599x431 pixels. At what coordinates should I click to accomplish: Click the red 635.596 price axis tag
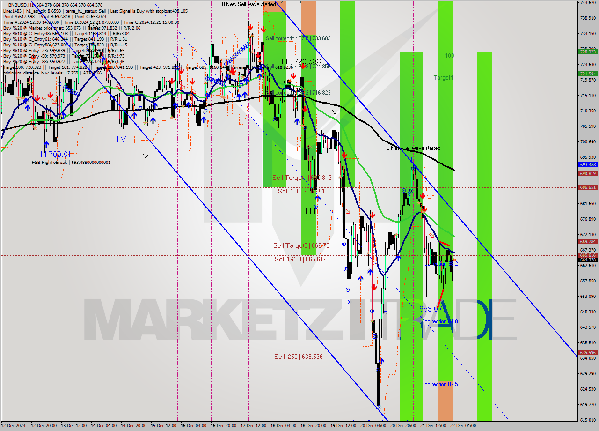(x=588, y=353)
